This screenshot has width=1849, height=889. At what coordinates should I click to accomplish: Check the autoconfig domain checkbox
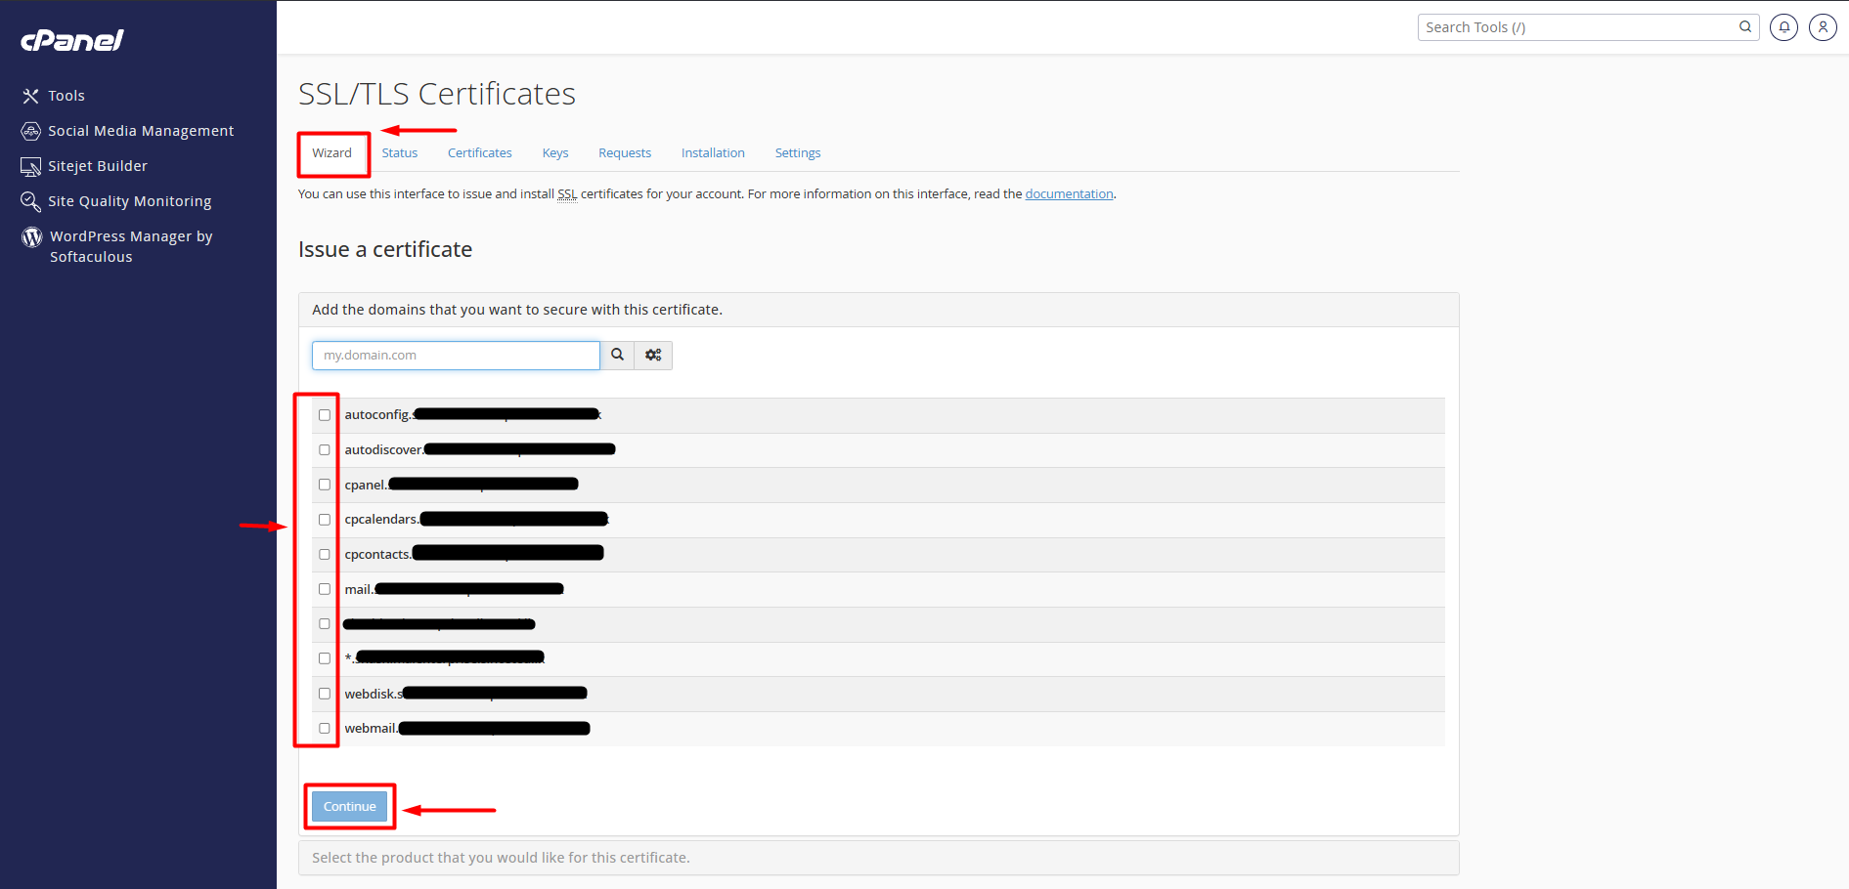coord(325,415)
